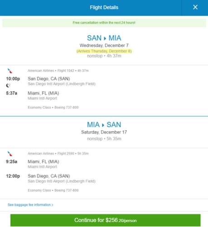This screenshot has width=208, height=227.
Task: Click the American Airlines logo for Flight 1042
Action: click(x=10, y=71)
